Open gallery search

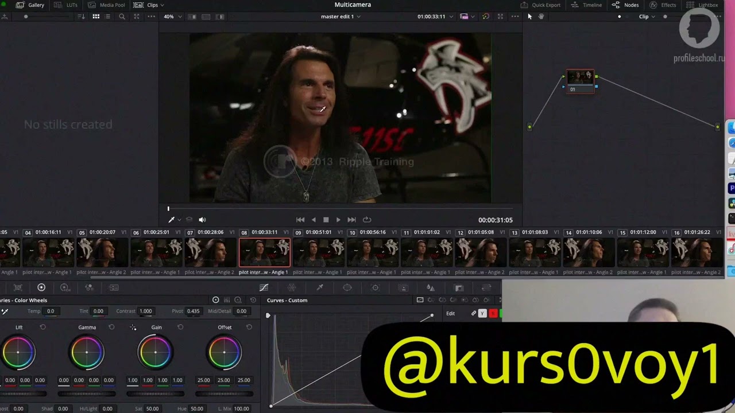click(x=122, y=17)
